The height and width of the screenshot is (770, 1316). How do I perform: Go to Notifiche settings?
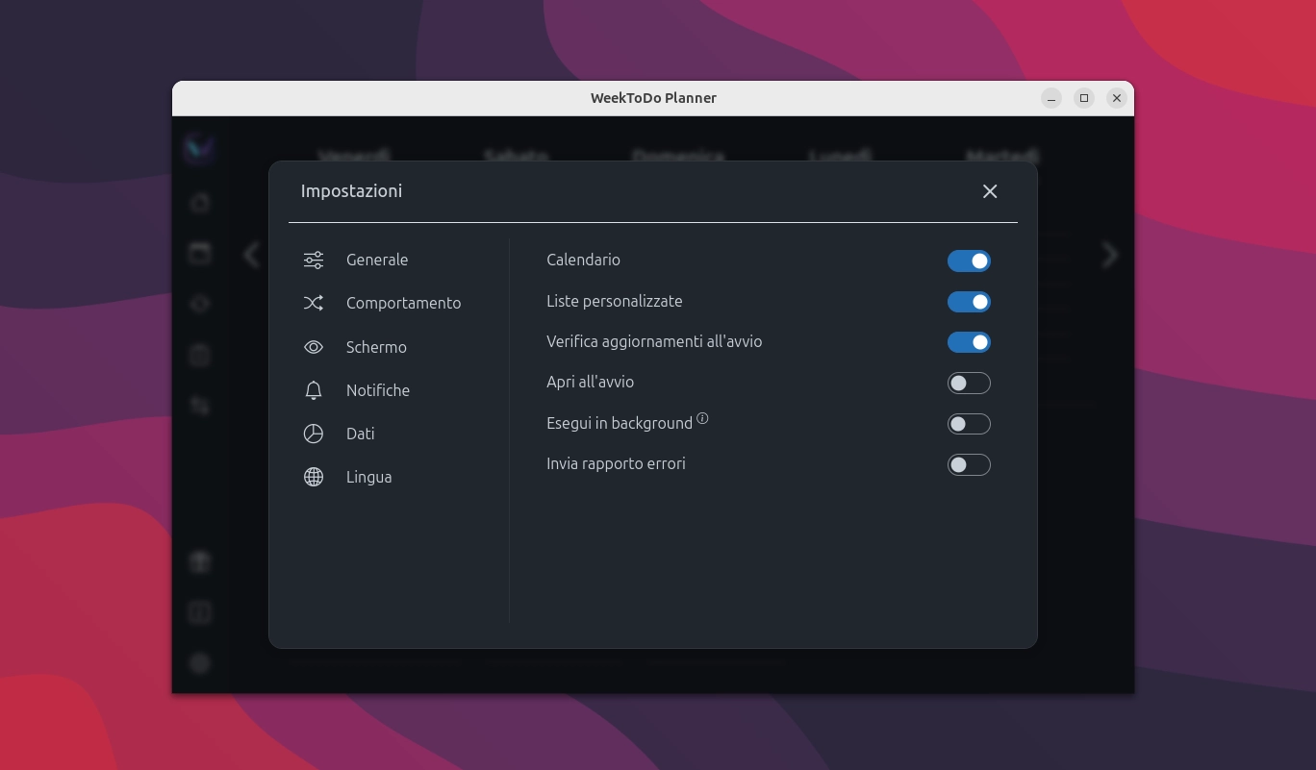pyautogui.click(x=378, y=390)
